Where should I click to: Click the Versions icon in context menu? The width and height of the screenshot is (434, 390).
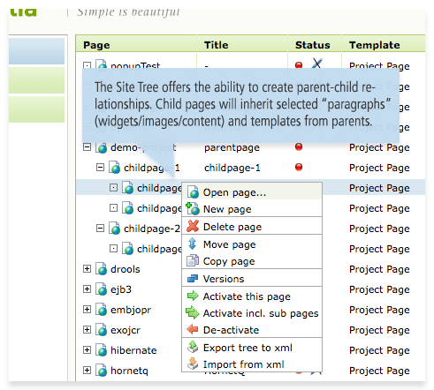(193, 278)
